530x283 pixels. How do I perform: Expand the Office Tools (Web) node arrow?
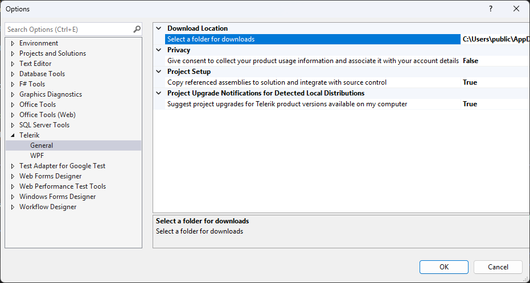coord(13,115)
